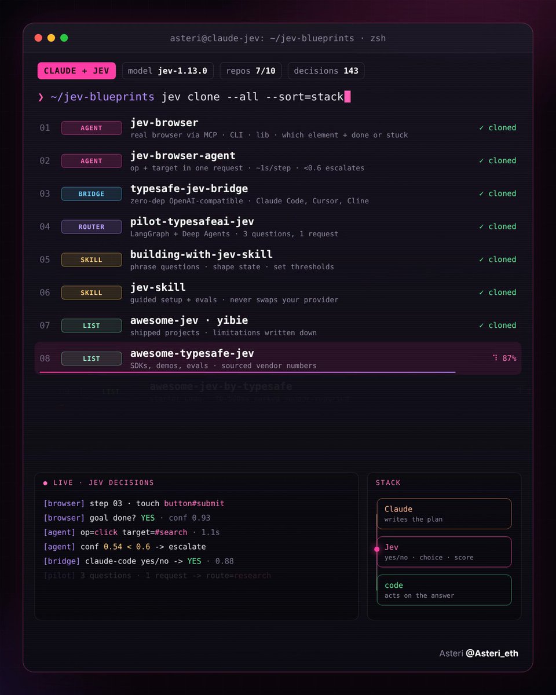Click the awesome-typesafe-jev progress bar
The image size is (556, 695).
click(x=247, y=372)
